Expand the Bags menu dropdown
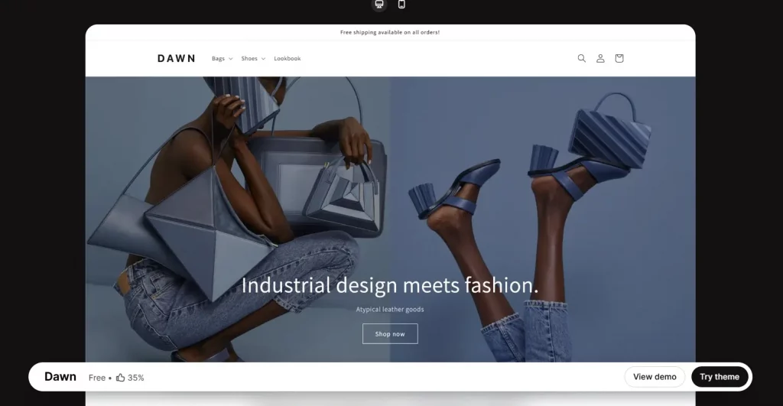 point(223,58)
